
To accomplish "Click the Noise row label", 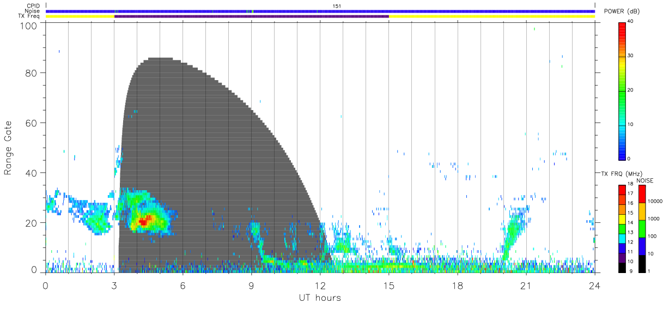I will 33,11.
